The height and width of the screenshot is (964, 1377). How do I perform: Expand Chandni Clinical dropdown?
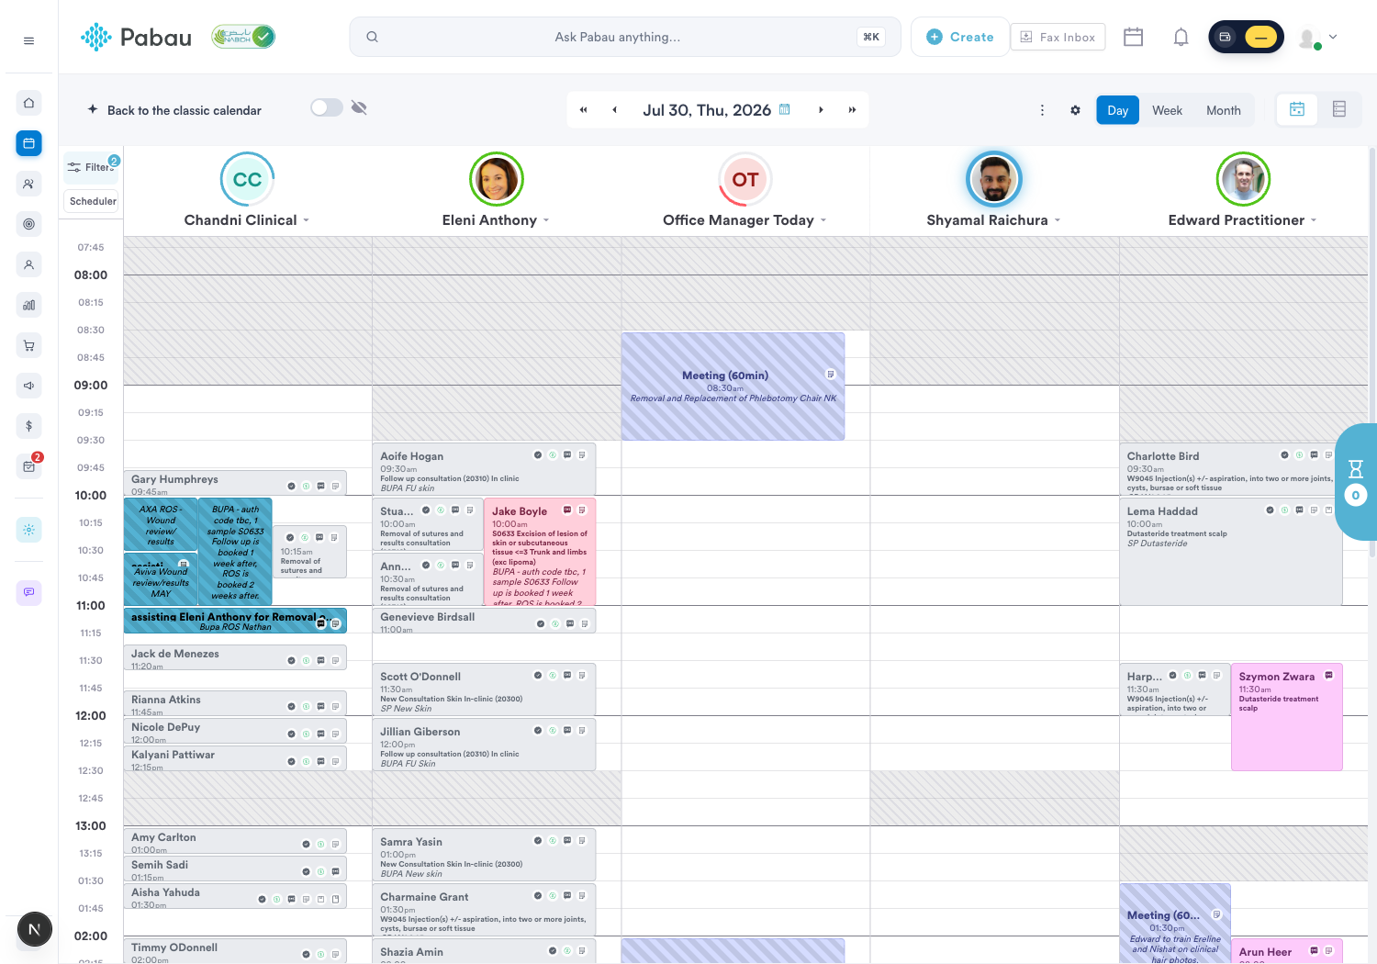pyautogui.click(x=307, y=220)
